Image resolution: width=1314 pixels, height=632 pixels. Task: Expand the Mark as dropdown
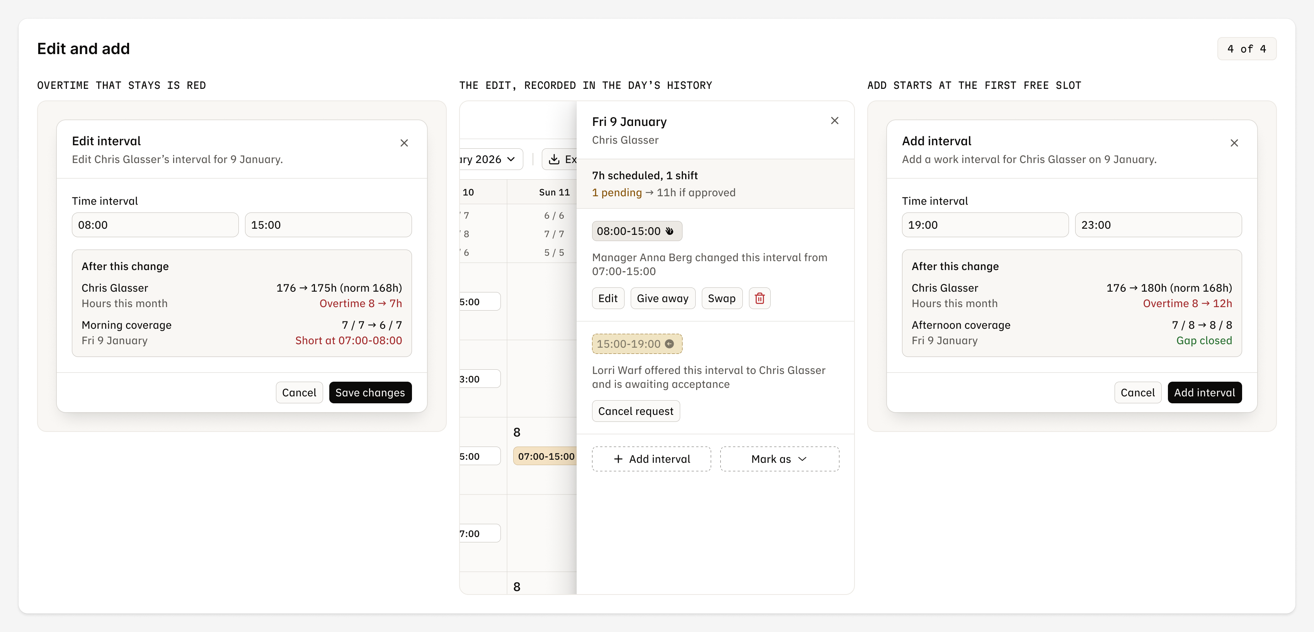tap(780, 459)
